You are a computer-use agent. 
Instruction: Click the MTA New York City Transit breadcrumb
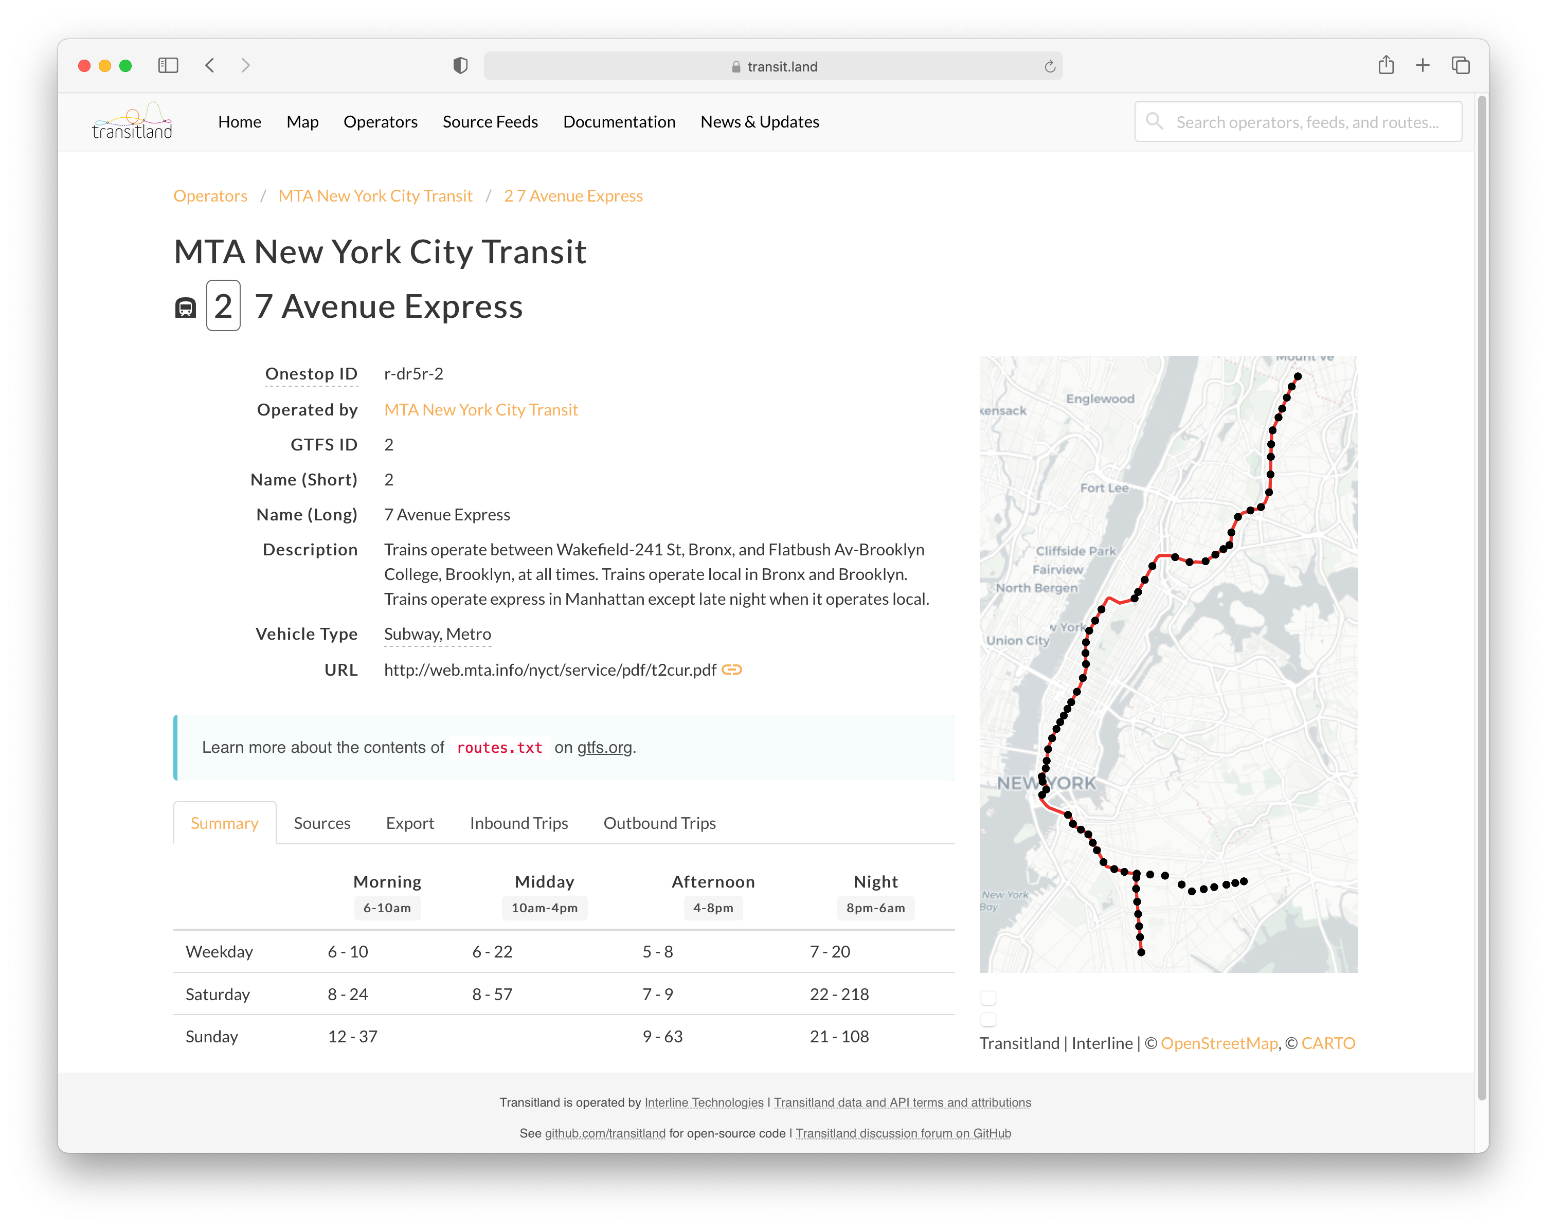click(x=375, y=196)
